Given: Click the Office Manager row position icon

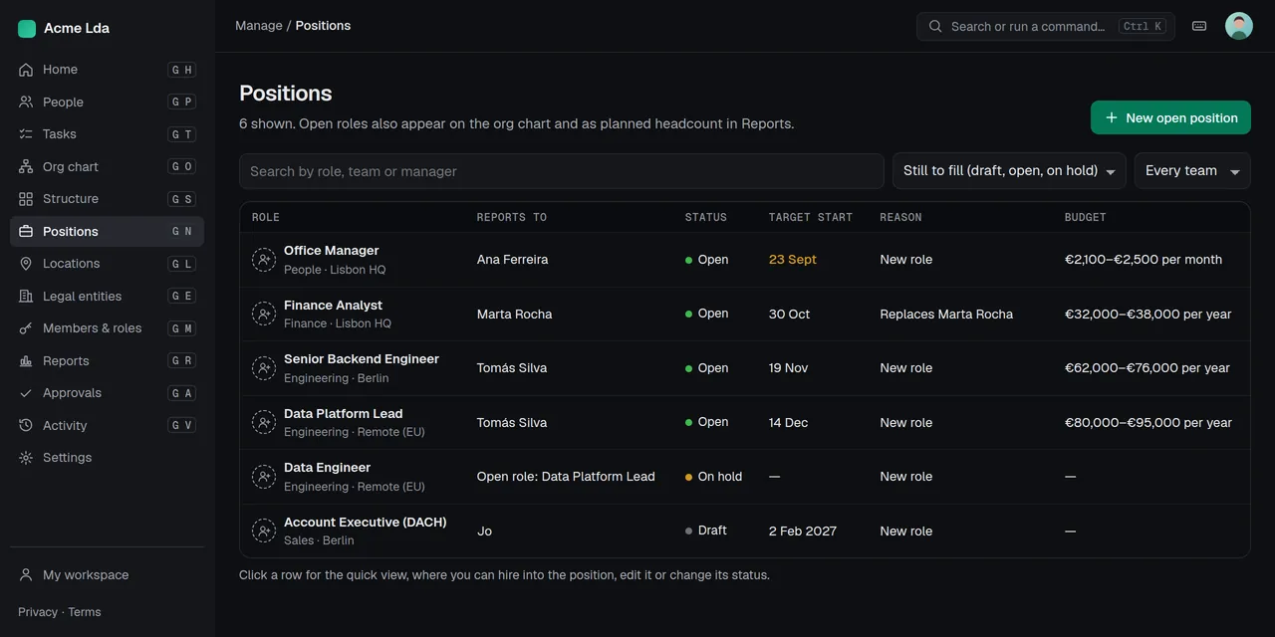Looking at the screenshot, I should tap(264, 260).
